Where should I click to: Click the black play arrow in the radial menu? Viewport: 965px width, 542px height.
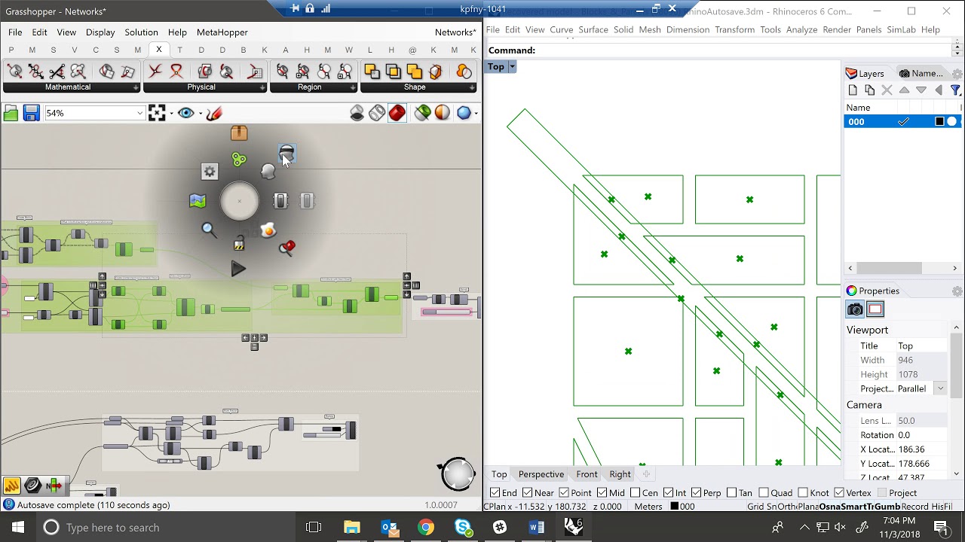(238, 269)
